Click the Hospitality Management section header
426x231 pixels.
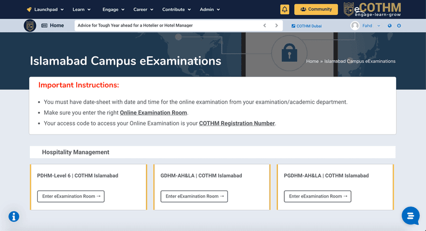point(76,152)
